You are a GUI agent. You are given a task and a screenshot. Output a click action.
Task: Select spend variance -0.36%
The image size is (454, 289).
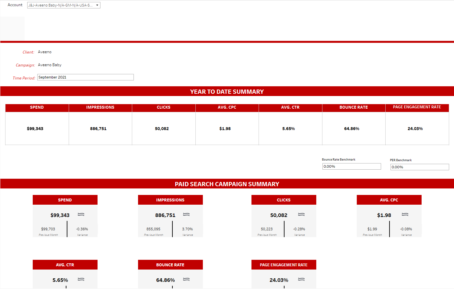tap(82, 229)
